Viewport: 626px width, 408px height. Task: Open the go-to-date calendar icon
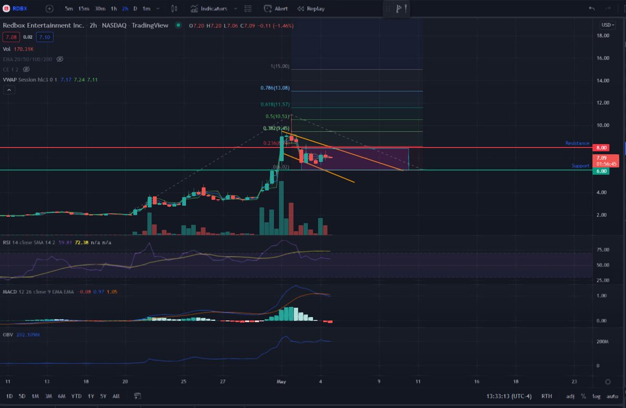(x=137, y=396)
